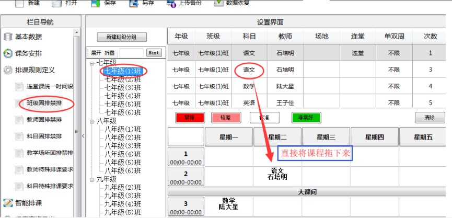The height and width of the screenshot is (218, 452).
Task: Click period 1 row header
Action: [186, 157]
